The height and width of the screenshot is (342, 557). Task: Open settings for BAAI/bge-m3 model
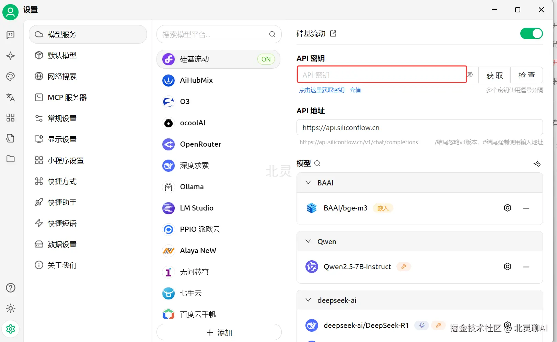508,208
